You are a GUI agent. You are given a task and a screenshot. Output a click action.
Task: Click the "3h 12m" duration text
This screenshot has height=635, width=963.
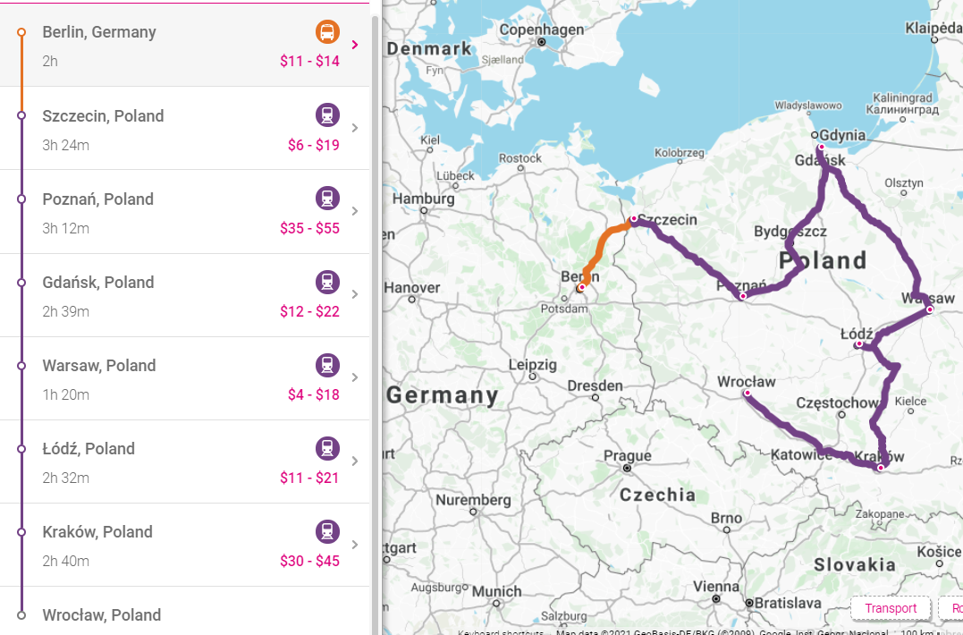click(65, 228)
